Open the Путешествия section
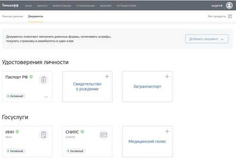 coord(127,6)
